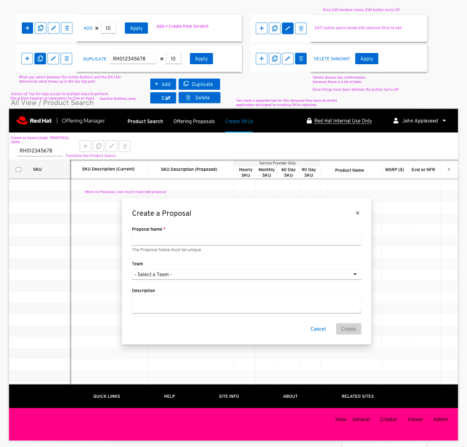Open the Select a Team dropdown
This screenshot has width=467, height=447.
[246, 274]
